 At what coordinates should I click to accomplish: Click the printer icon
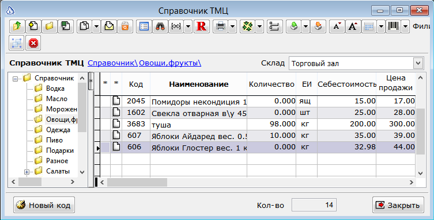click(x=221, y=26)
